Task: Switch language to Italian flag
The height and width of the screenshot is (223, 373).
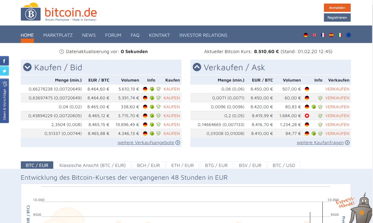Action: click(340, 35)
